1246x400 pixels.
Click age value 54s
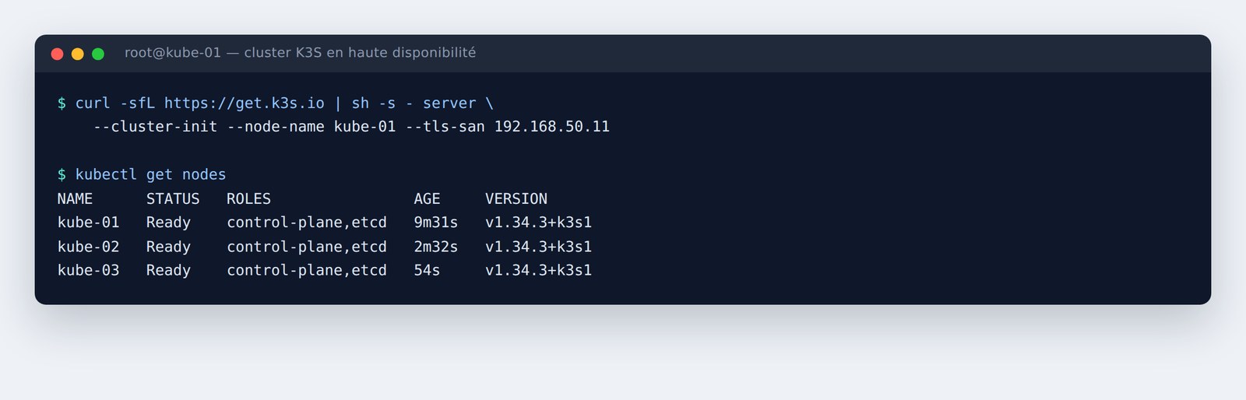427,270
